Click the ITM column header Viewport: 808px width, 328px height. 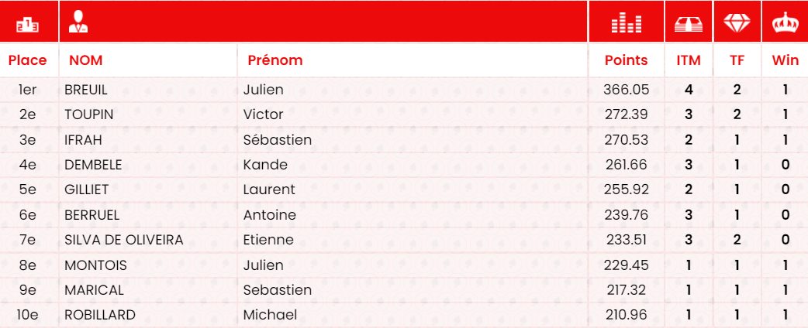point(689,60)
